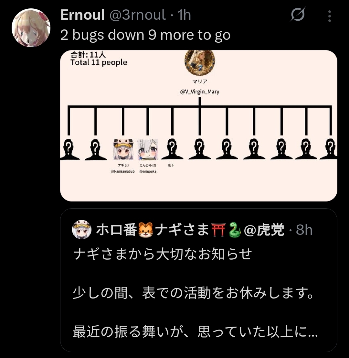Click the Ernoul display name
The width and height of the screenshot is (349, 358).
click(83, 15)
